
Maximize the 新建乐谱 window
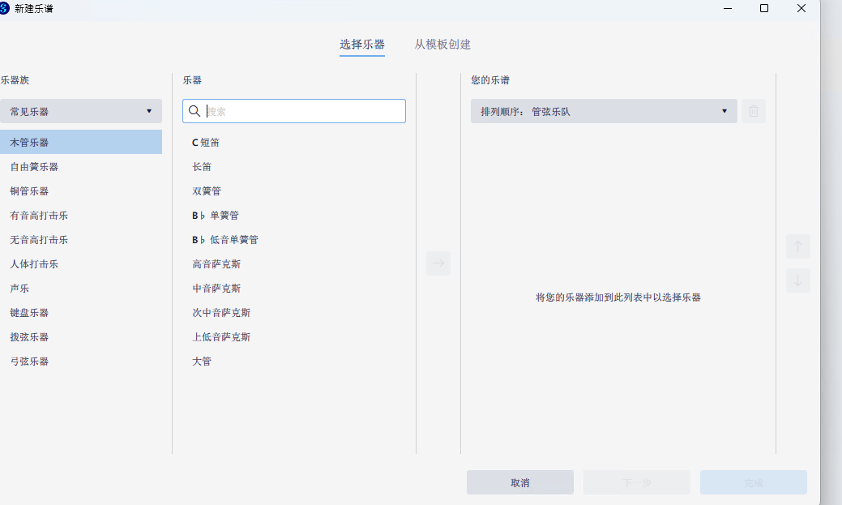[x=764, y=9]
